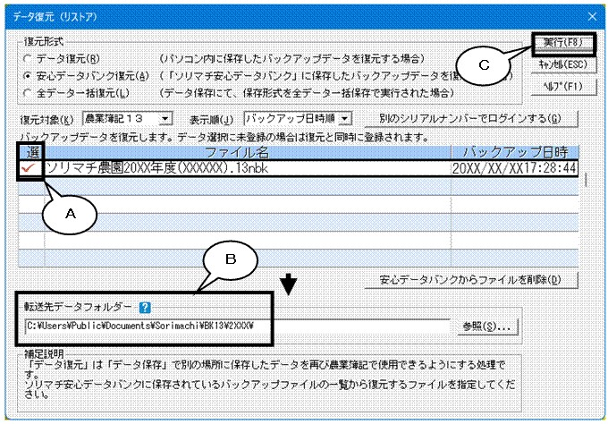608x424 pixels.
Task: Click 安心データバンクからファイルを削除(D) button
Action: (470, 280)
